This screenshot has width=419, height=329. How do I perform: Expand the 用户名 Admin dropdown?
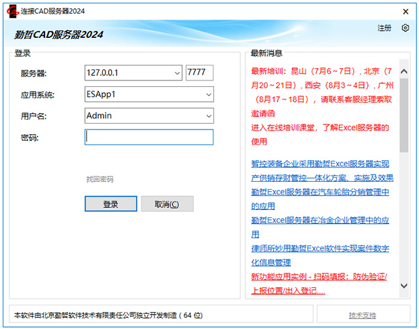coord(209,116)
